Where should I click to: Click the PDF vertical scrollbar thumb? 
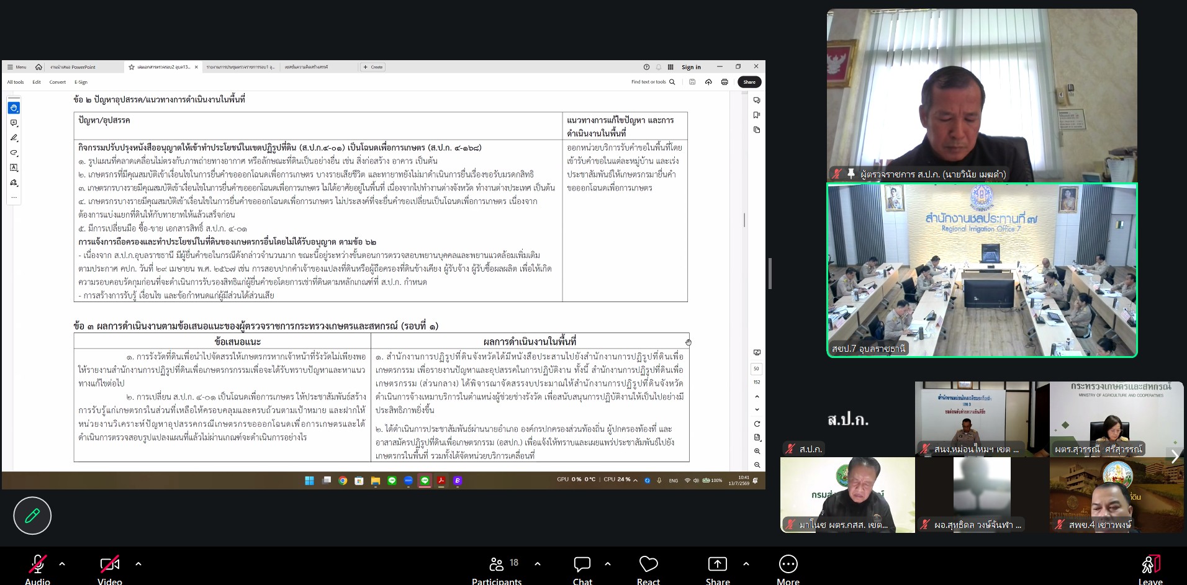tap(744, 220)
